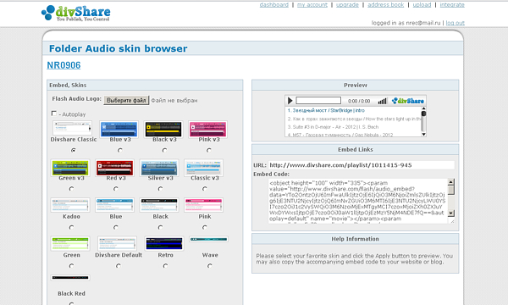Select Divshare Default skin thumbnail
This screenshot has width=508, height=305.
pyautogui.click(x=118, y=243)
